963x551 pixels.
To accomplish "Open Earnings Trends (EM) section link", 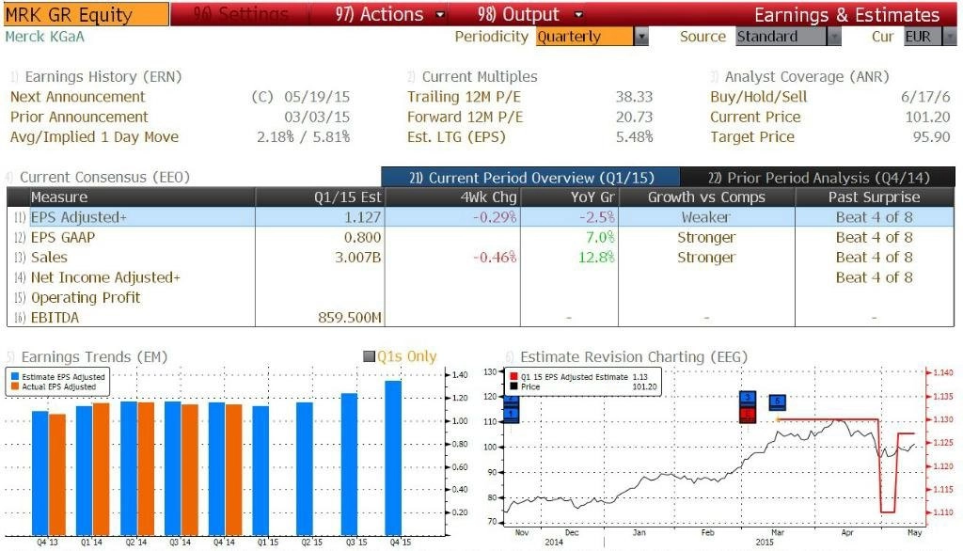I will coord(94,357).
